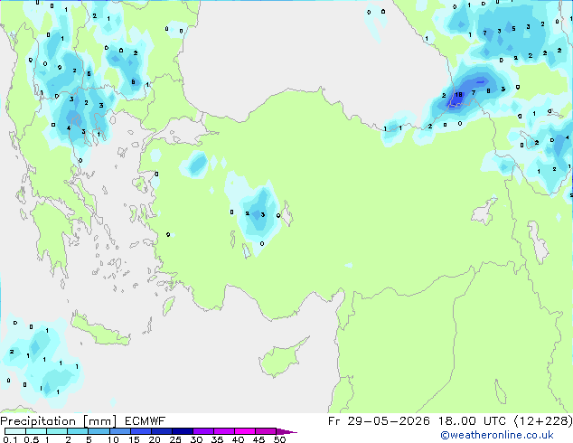Click the 45–50 mm magenta legend swatch
The image size is (573, 443).
[266, 431]
